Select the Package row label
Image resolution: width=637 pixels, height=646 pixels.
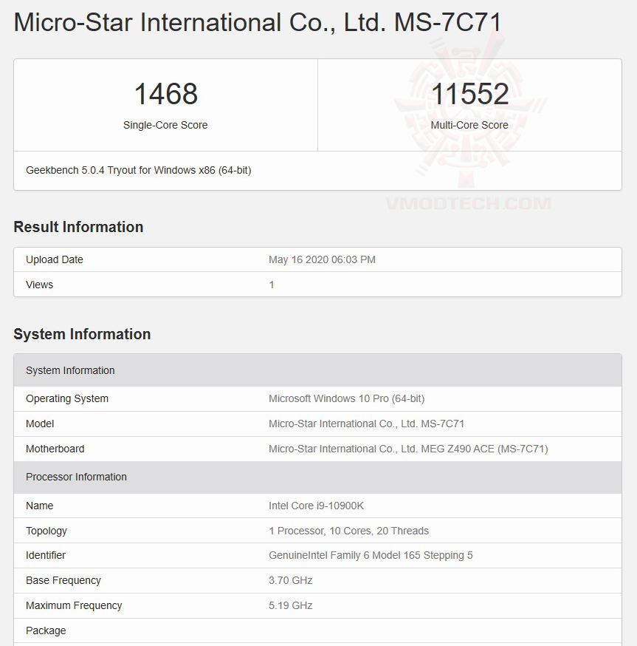[46, 630]
